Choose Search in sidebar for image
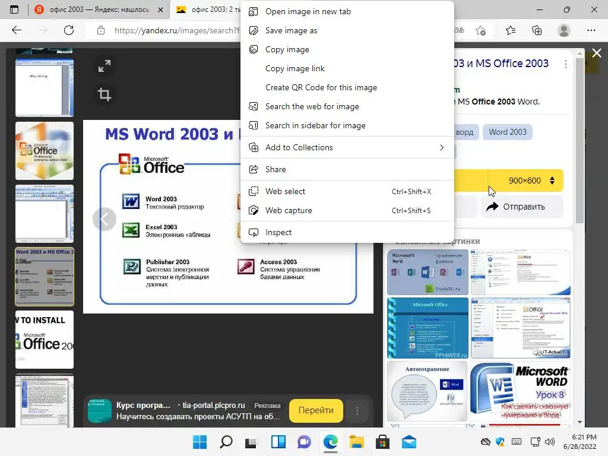The height and width of the screenshot is (456, 608). point(347,126)
